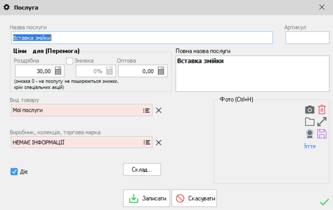333x210 pixels.
Task: Enable the Знижка checkbox
Action: pos(70,61)
